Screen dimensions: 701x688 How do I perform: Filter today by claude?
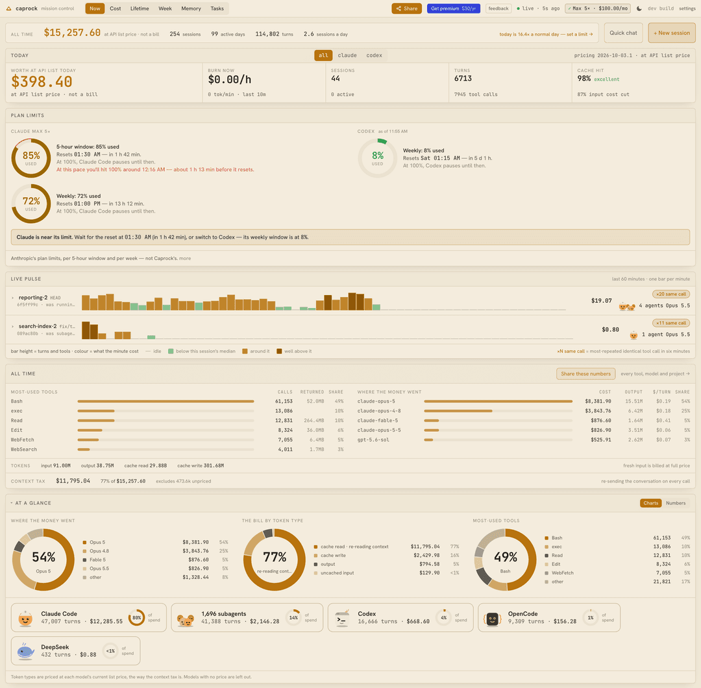click(x=347, y=55)
